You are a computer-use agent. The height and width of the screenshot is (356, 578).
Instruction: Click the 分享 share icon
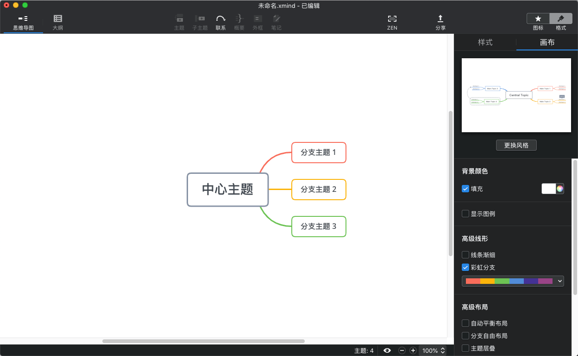(x=440, y=19)
